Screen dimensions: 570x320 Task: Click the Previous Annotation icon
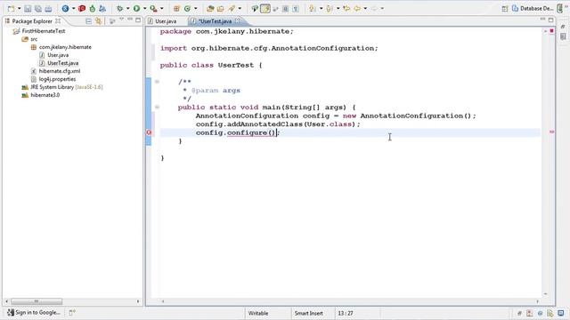point(330,8)
